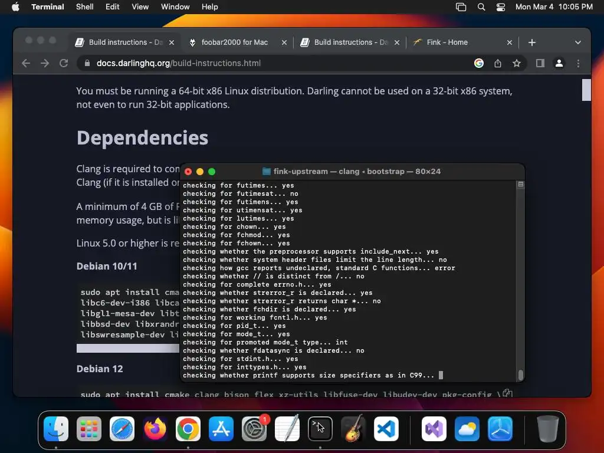
Task: Open Visual Studio Code from the Dock
Action: 386,429
